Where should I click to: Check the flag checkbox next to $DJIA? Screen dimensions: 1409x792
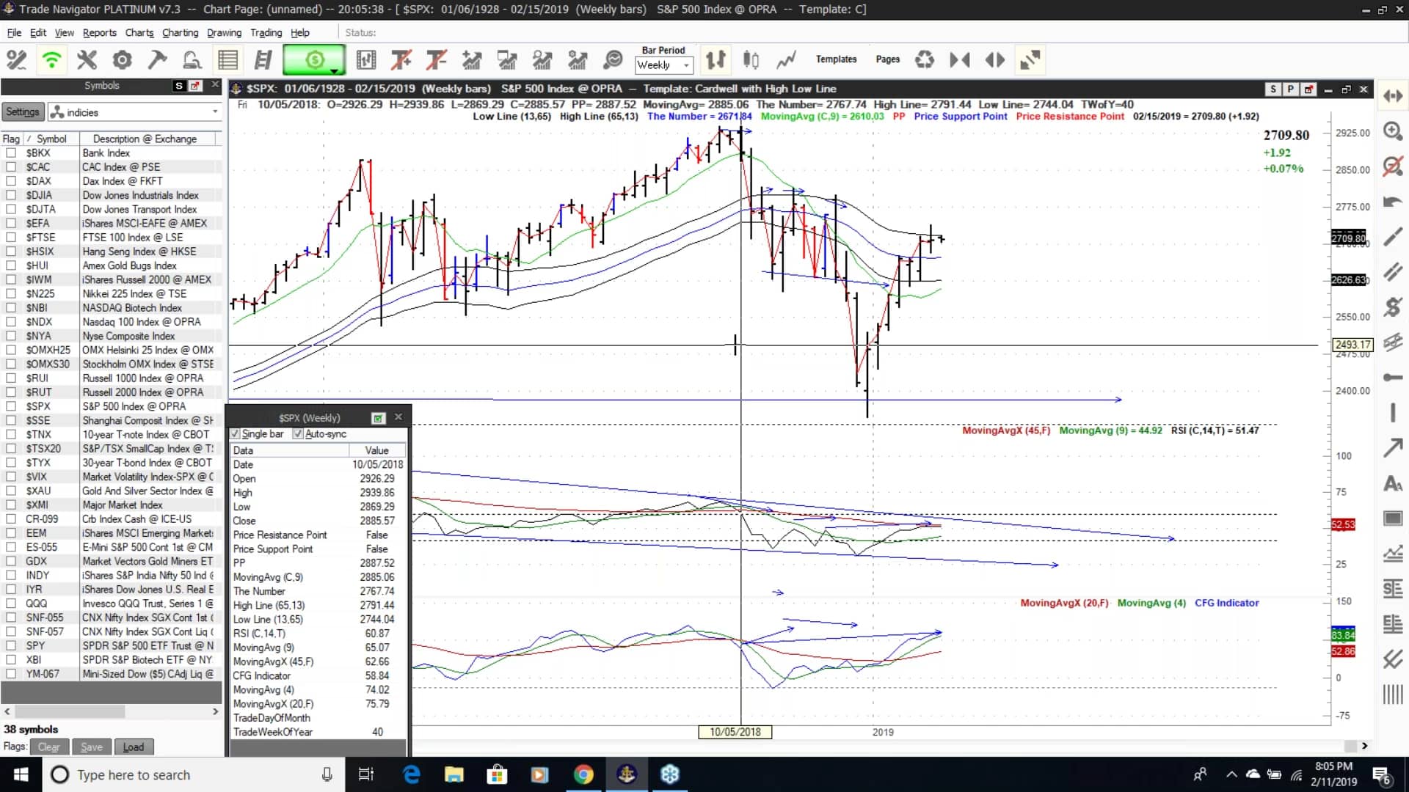tap(11, 194)
